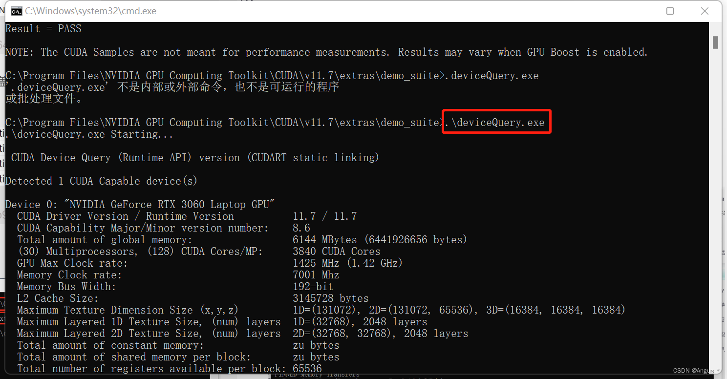Click the vertical scrollbar thumb
727x379 pixels.
pyautogui.click(x=715, y=43)
